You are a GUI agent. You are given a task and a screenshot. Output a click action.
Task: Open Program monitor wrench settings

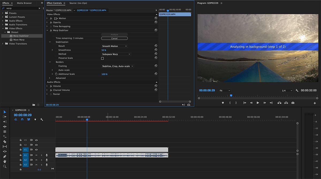pyautogui.click(x=297, y=91)
